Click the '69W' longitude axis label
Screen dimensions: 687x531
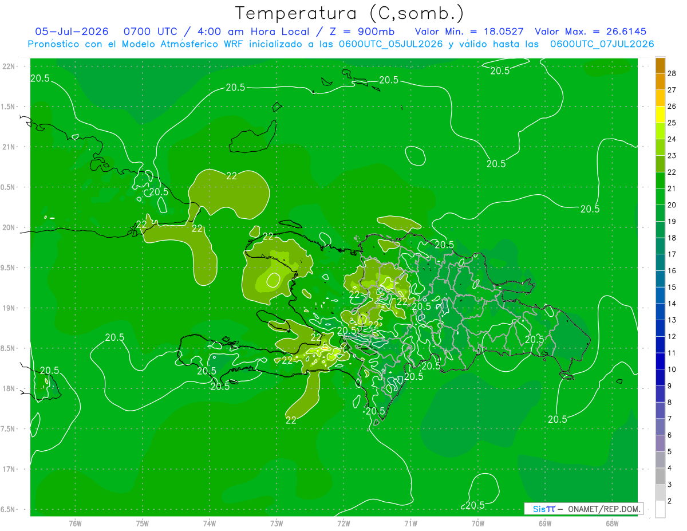point(544,523)
